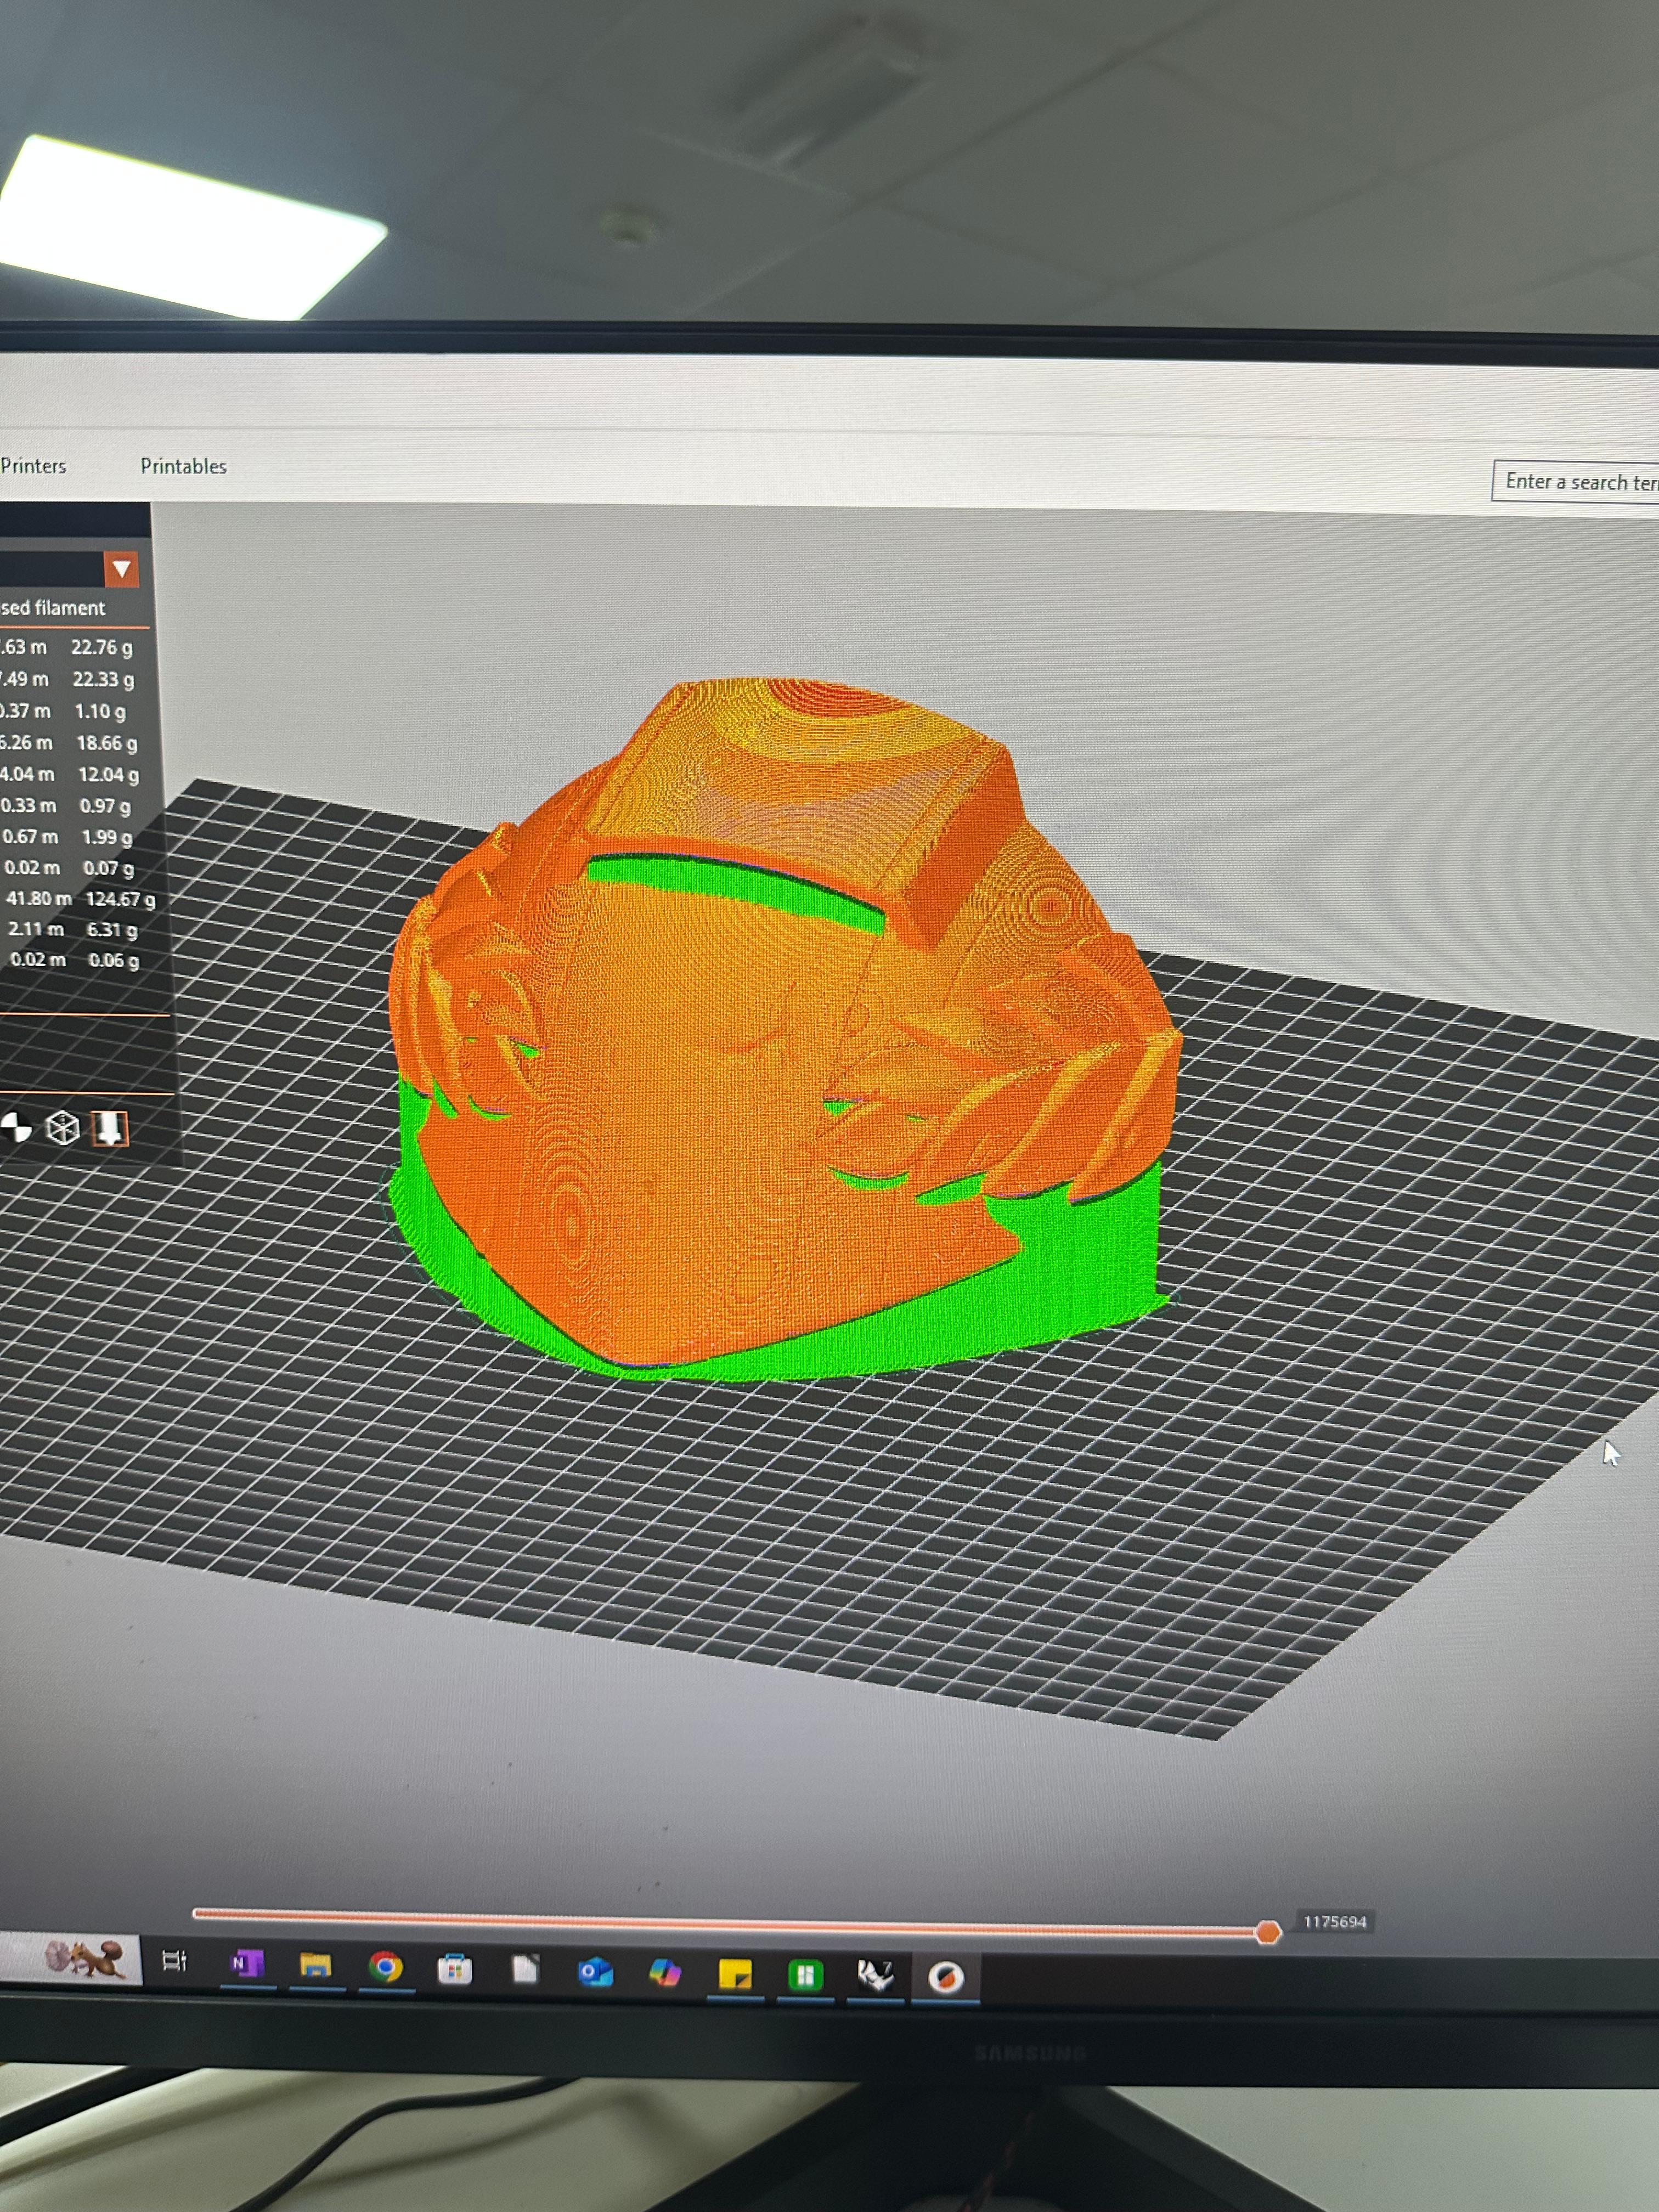Click the wireframe cube icon in the legend panel
The height and width of the screenshot is (2212, 1659).
63,1127
